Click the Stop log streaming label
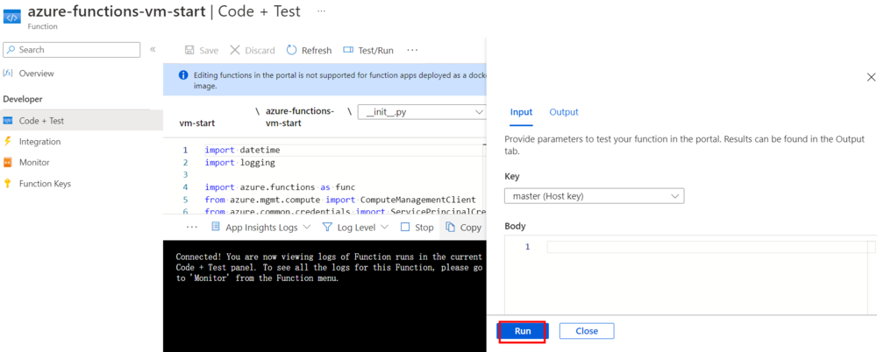Screen dimensions: 877x352 pyautogui.click(x=424, y=228)
